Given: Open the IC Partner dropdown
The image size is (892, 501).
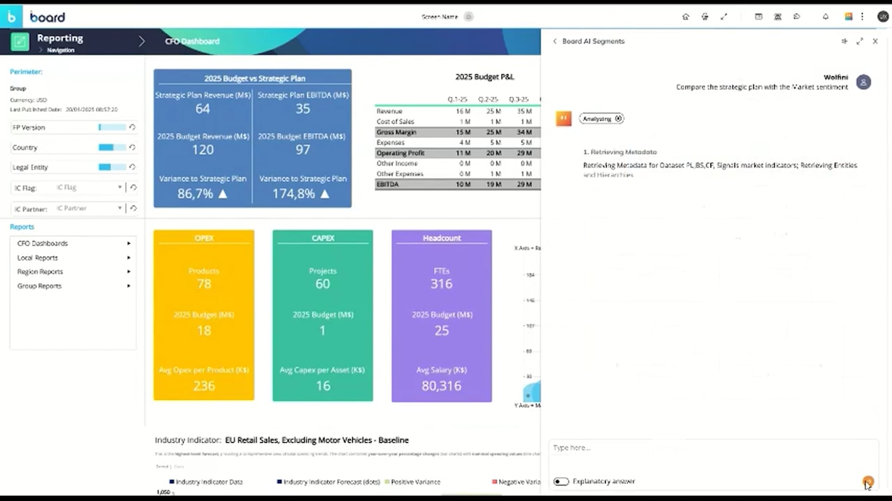Looking at the screenshot, I should pos(119,208).
